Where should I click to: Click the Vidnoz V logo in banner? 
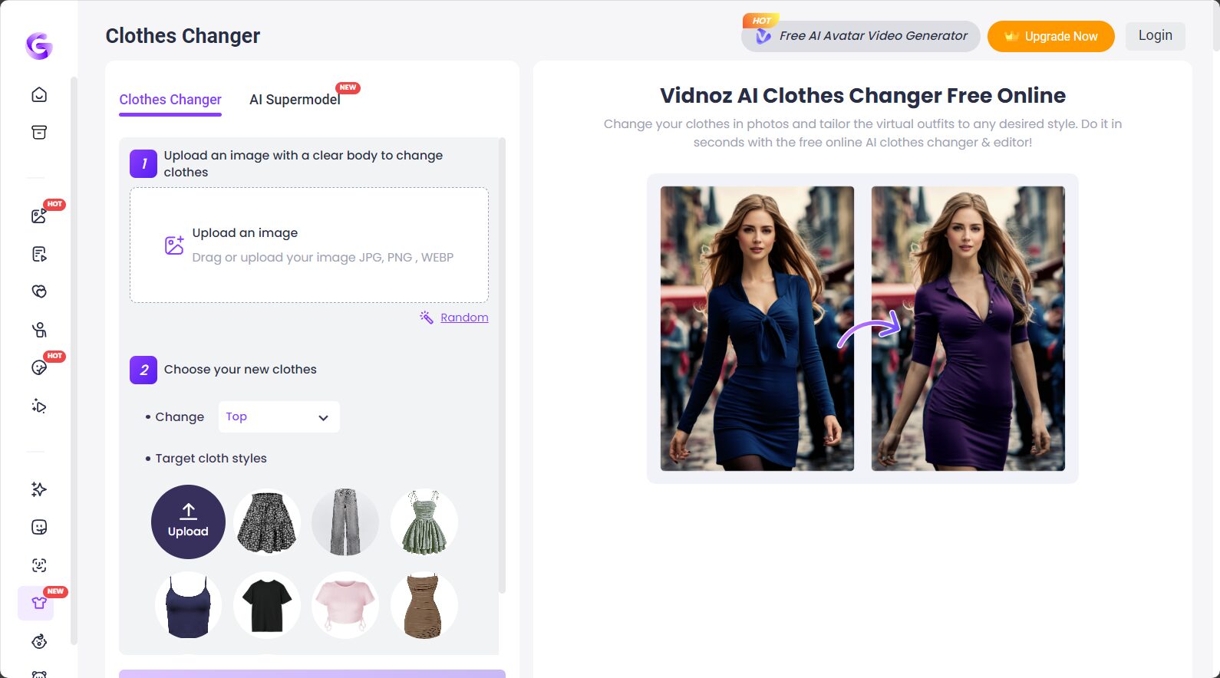pos(763,36)
